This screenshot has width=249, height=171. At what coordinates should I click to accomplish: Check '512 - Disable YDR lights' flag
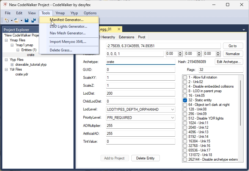(185, 118)
